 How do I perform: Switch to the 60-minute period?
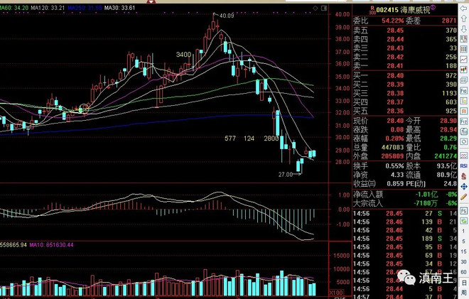pos(463,272)
